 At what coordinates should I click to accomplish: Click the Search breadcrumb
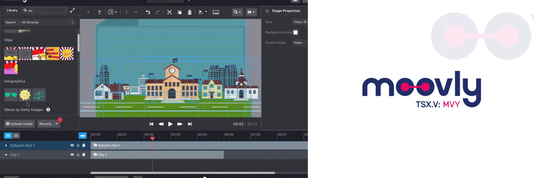[11, 22]
